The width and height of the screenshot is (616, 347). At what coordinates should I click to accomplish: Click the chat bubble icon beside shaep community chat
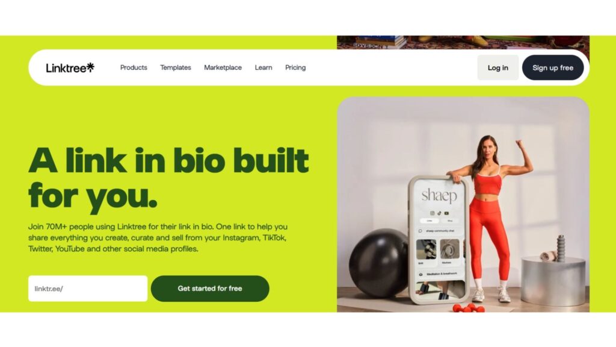[420, 231]
